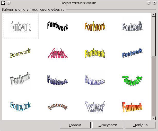The image size is (158, 131).
Task: Select the lavender slanted outline Fontwork style
Action: tap(95, 106)
